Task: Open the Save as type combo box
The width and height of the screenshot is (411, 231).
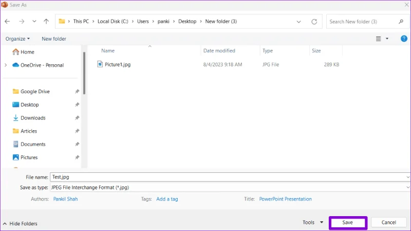Action: coord(230,187)
